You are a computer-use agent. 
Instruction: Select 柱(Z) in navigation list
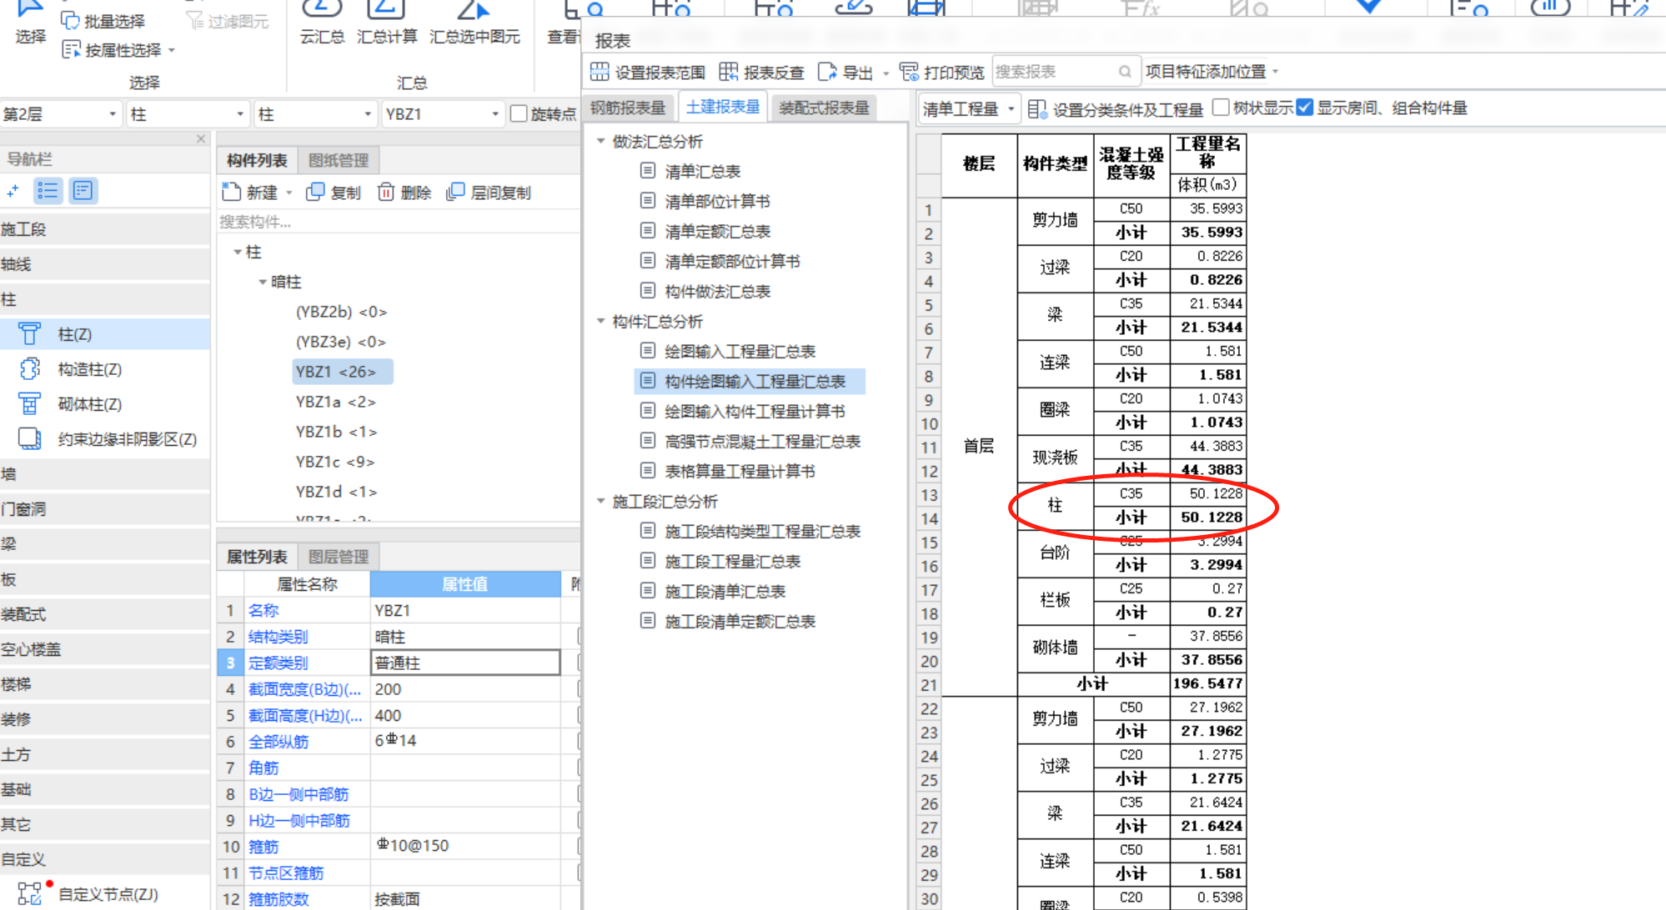(x=105, y=334)
